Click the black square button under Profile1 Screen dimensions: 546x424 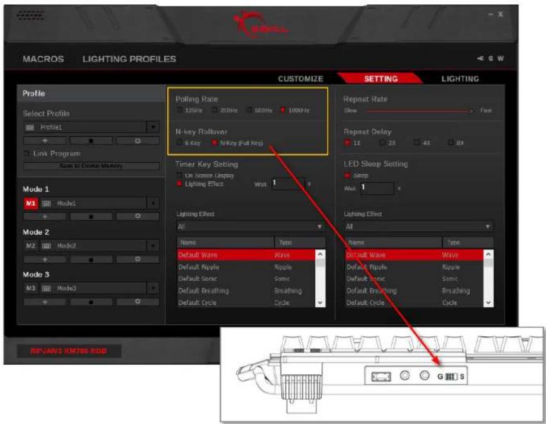(x=92, y=141)
